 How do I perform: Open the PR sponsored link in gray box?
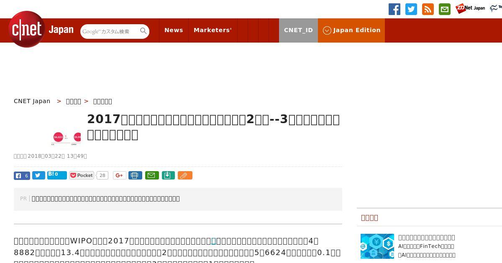(x=106, y=199)
